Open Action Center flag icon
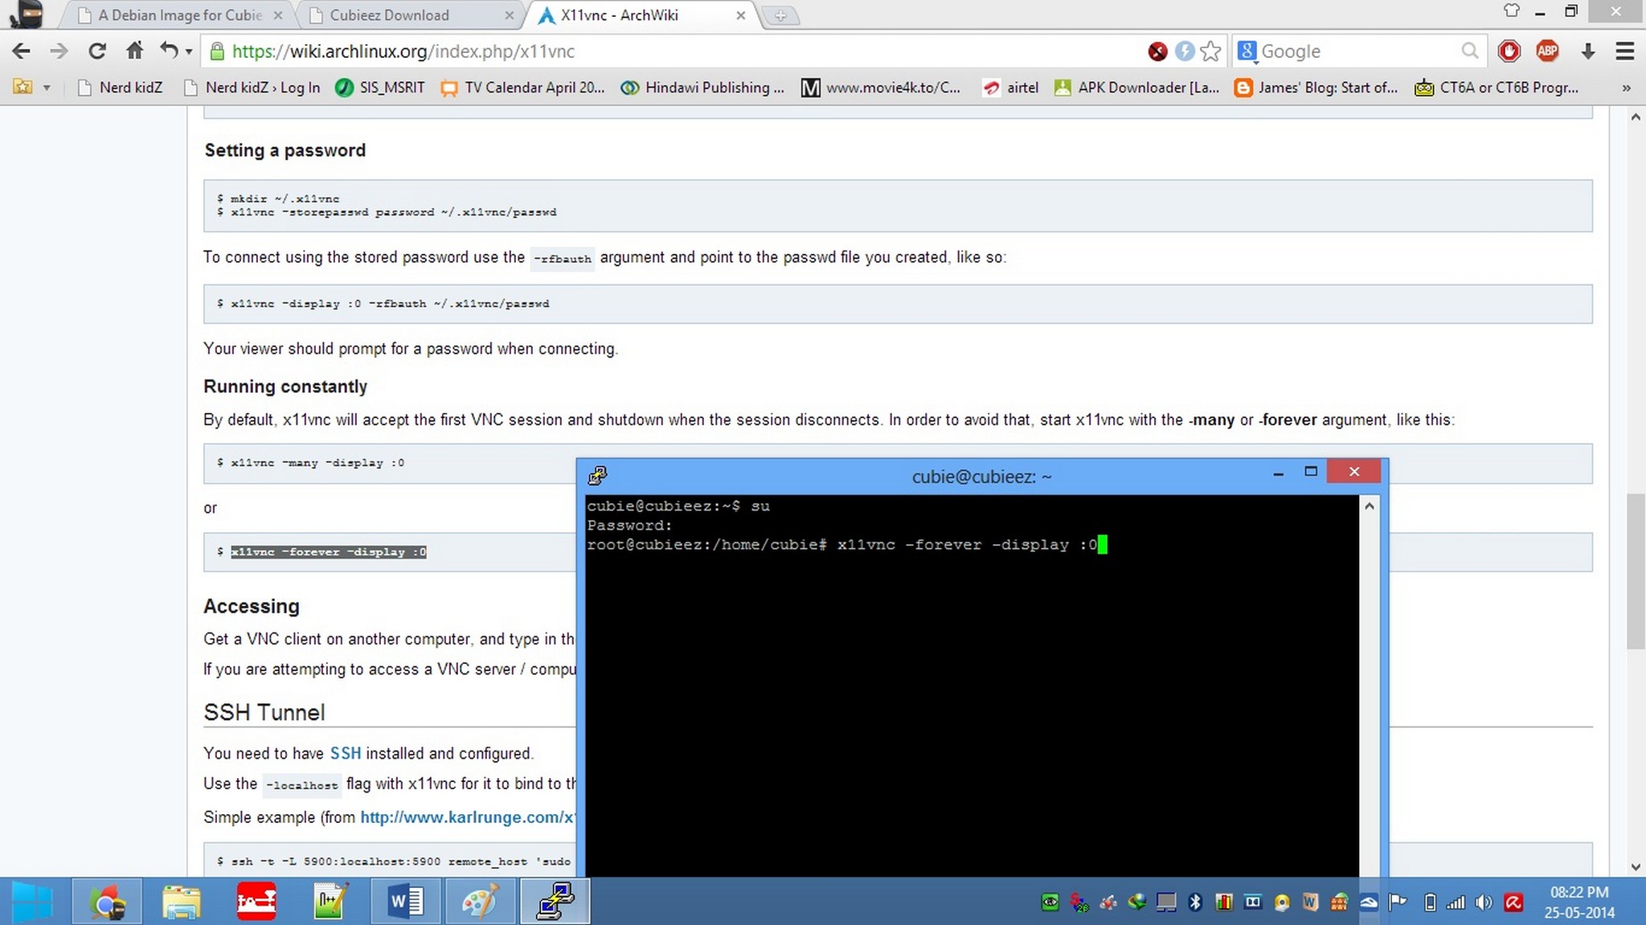 1398,902
